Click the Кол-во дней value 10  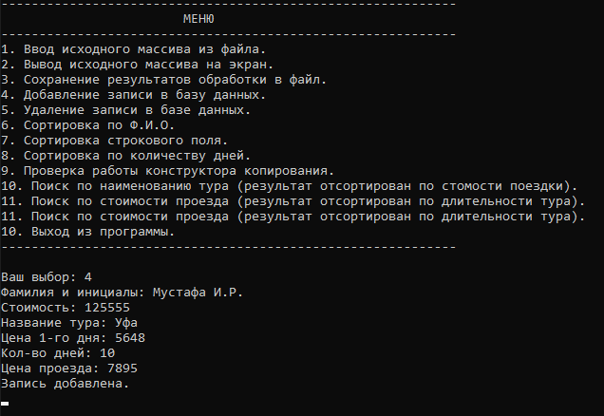[107, 352]
